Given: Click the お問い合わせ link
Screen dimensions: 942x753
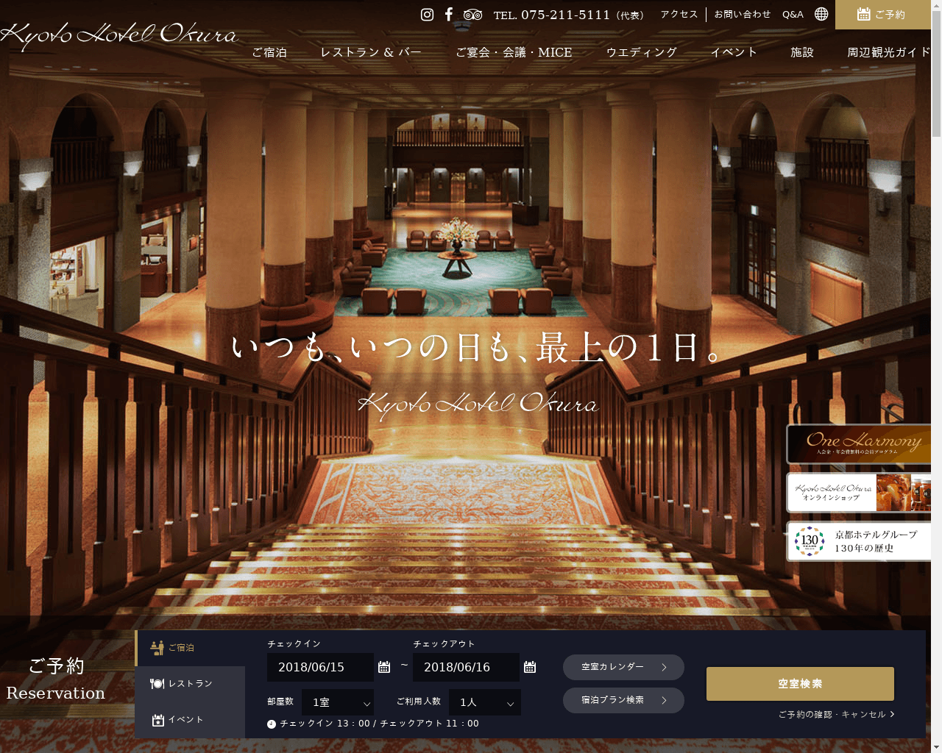Looking at the screenshot, I should point(743,14).
